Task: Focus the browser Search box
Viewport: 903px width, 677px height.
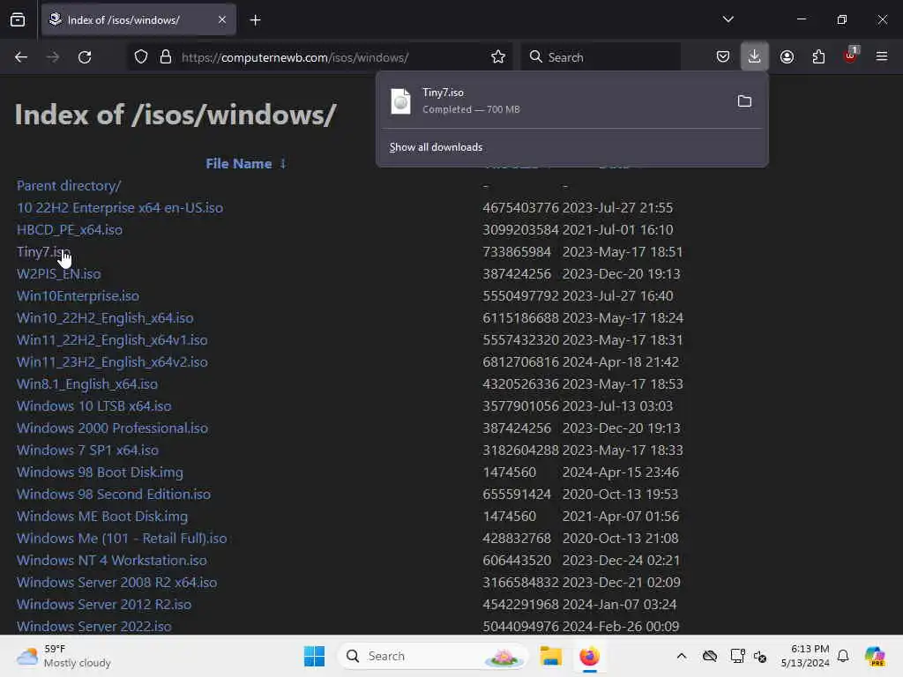Action: [x=601, y=57]
